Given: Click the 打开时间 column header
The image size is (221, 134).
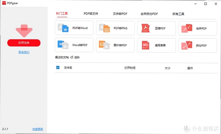Looking at the screenshot, I should [x=130, y=68].
